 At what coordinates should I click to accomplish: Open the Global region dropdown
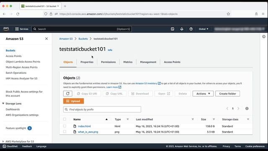(204, 29)
